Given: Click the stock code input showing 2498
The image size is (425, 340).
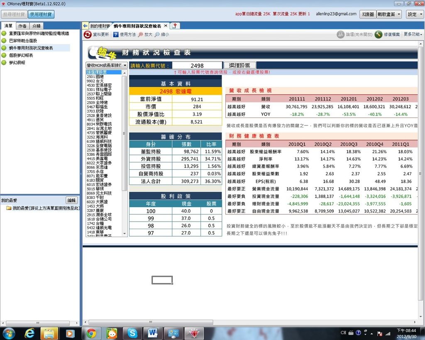Looking at the screenshot, I should [197, 66].
